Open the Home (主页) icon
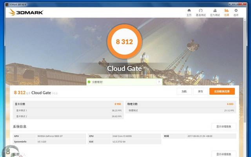This screenshot has width=251, height=157. pos(189,11)
